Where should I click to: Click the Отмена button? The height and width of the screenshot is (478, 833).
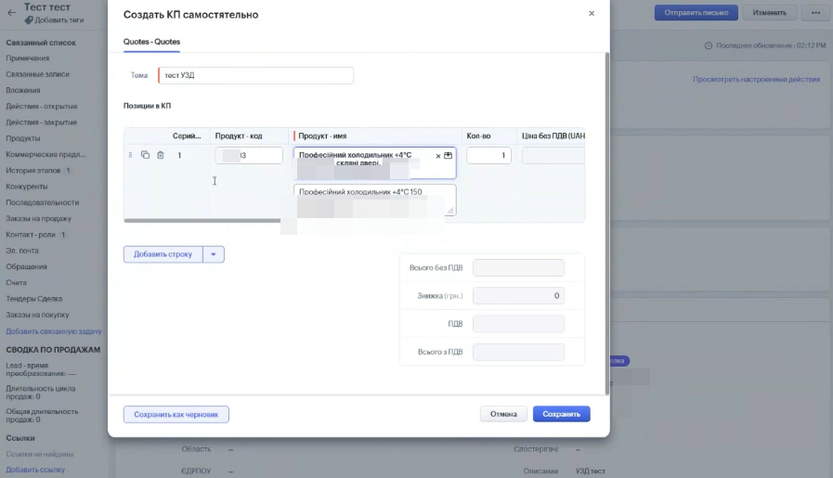pyautogui.click(x=503, y=414)
